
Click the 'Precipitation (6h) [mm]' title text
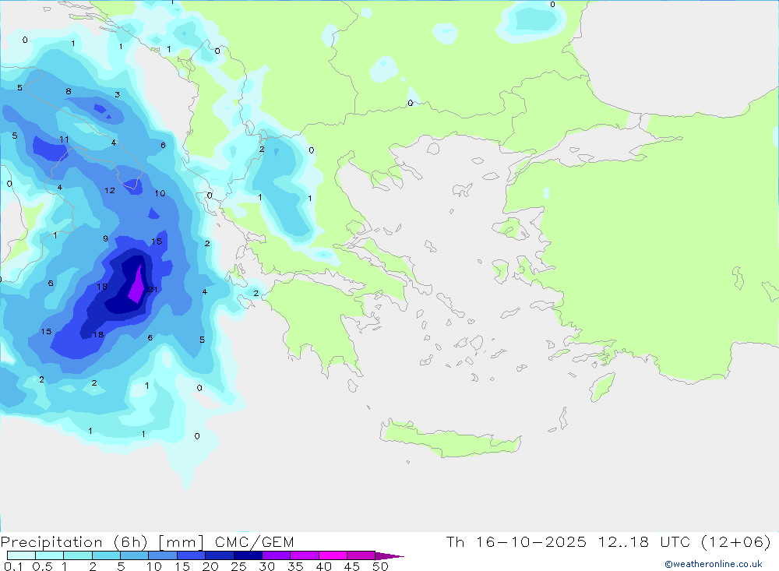[102, 541]
